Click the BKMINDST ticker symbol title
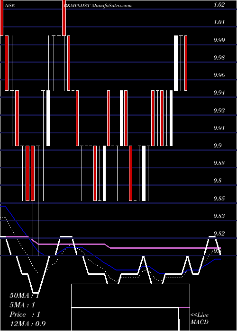Viewport: 237px width, 331px height. (77, 6)
